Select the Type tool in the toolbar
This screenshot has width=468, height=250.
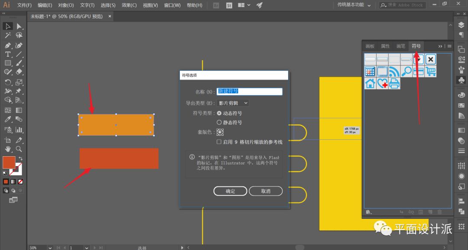(x=8, y=54)
